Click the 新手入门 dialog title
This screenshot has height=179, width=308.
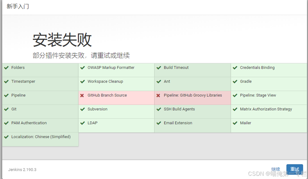pos(18,6)
